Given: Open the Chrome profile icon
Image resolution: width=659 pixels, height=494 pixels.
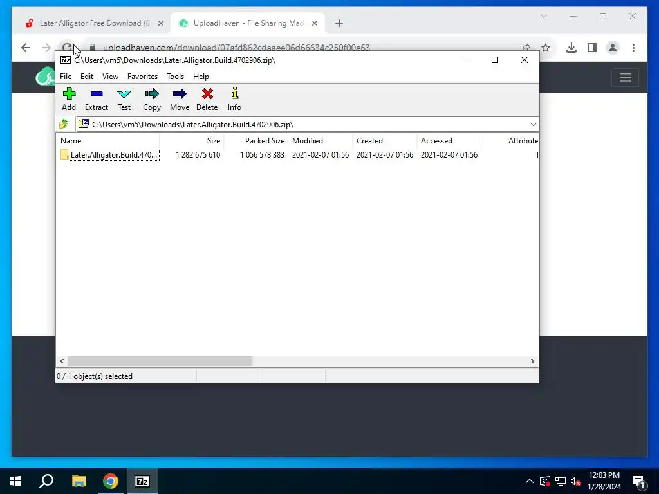Looking at the screenshot, I should tap(613, 48).
